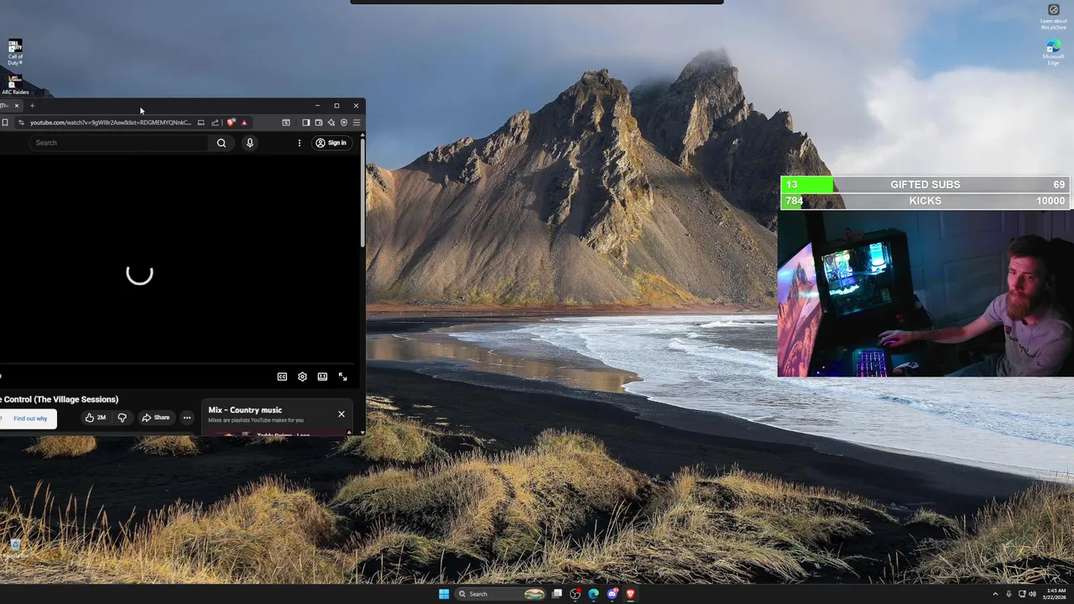Click the Find out why link
Screen dimensions: 1074x604
(x=30, y=419)
